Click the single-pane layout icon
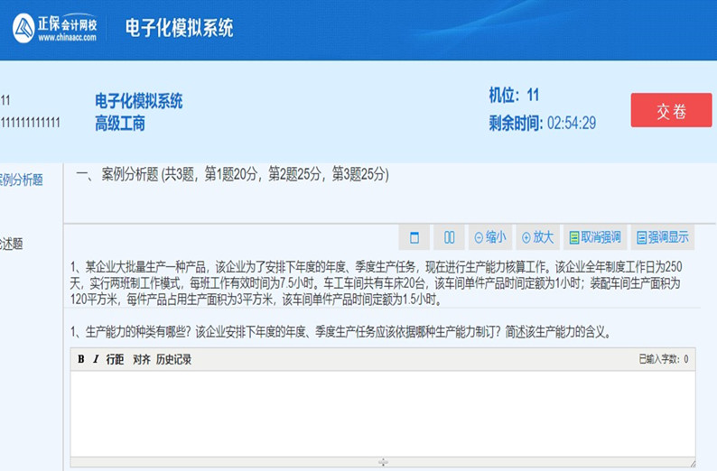The width and height of the screenshot is (717, 471). (414, 238)
